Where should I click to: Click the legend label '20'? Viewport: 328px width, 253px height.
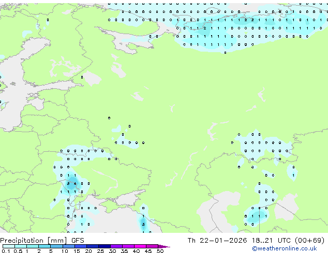coord(88,251)
